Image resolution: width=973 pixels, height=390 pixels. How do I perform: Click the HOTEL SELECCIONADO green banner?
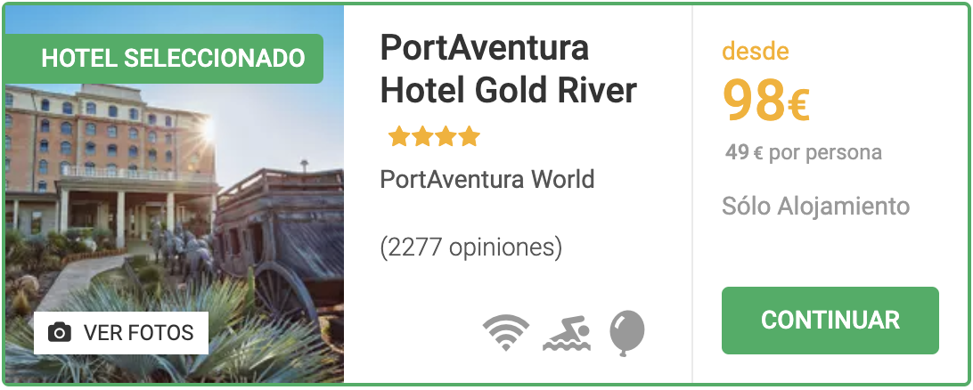coord(164,58)
